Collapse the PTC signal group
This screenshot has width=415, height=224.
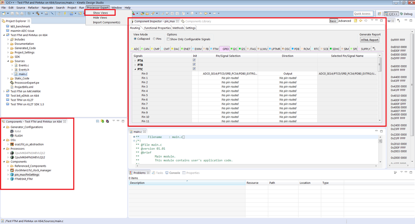point(135,69)
